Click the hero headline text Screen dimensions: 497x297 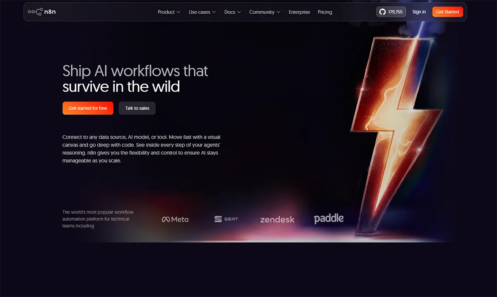(x=135, y=79)
